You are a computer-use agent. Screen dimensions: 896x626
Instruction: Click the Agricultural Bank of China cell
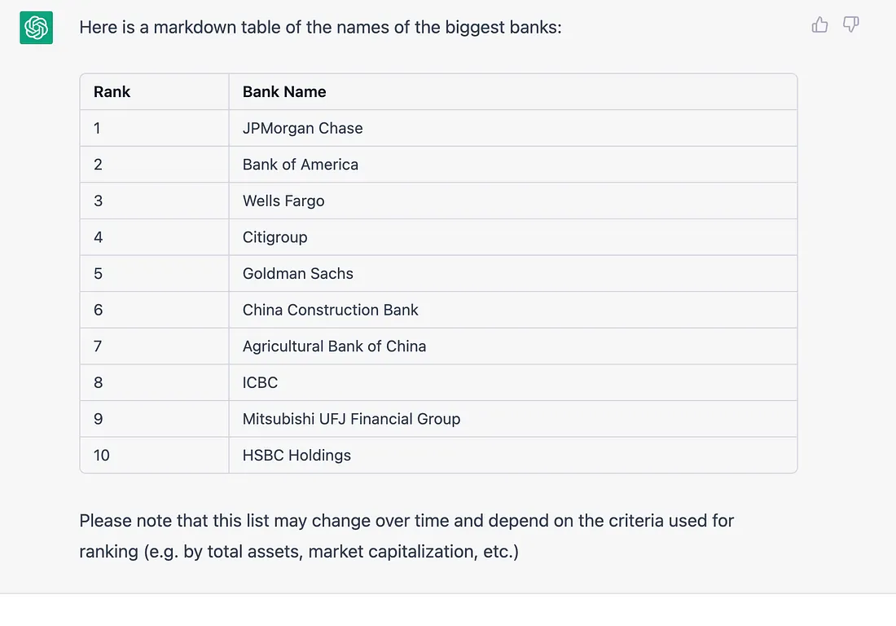[x=512, y=346]
